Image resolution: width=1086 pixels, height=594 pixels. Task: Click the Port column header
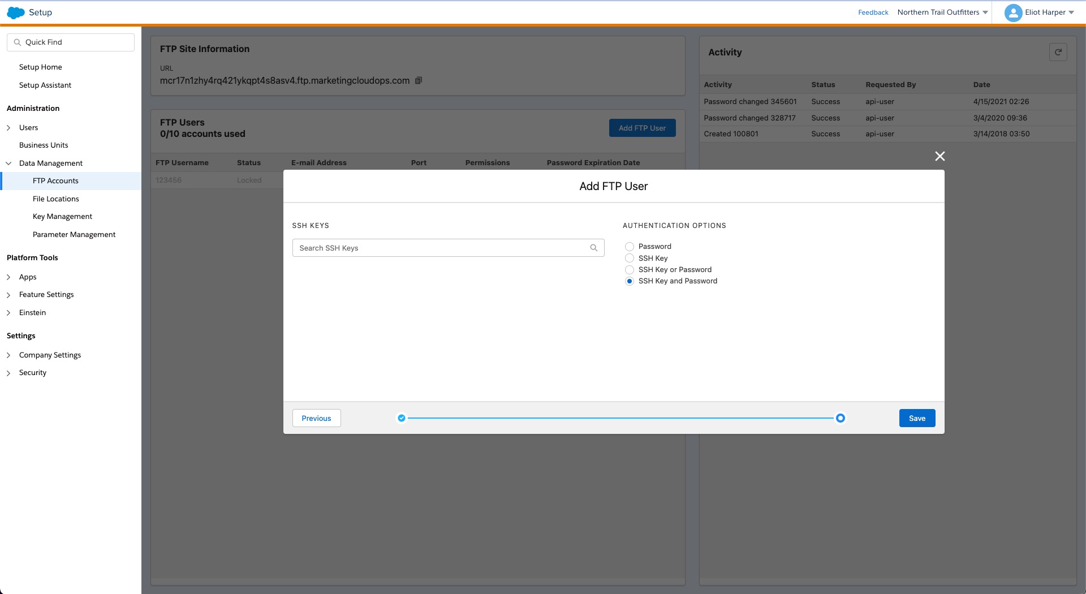click(x=419, y=163)
